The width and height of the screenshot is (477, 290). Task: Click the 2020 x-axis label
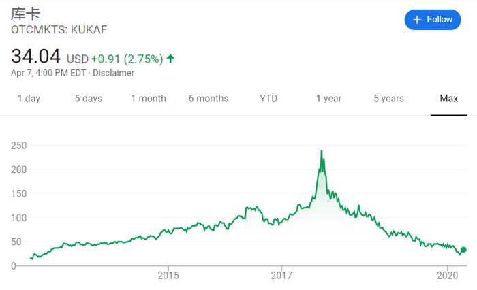pyautogui.click(x=446, y=275)
